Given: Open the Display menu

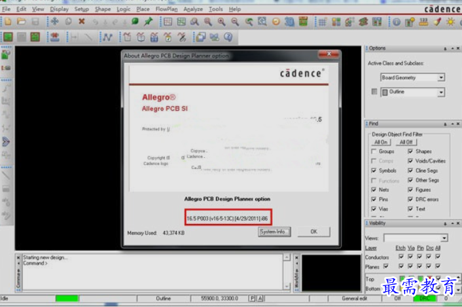Looking at the screenshot, I should [x=60, y=9].
